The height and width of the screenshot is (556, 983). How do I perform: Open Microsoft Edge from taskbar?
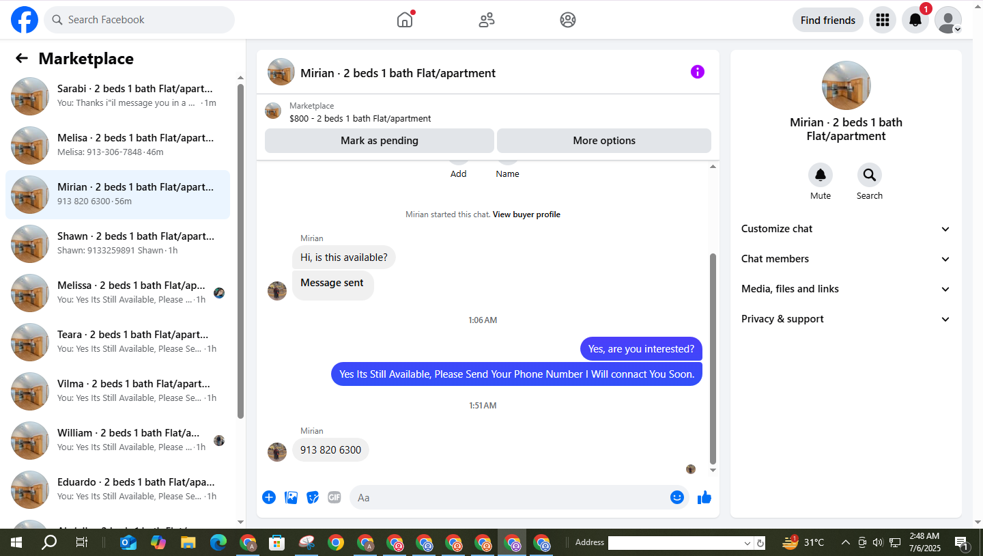[218, 543]
